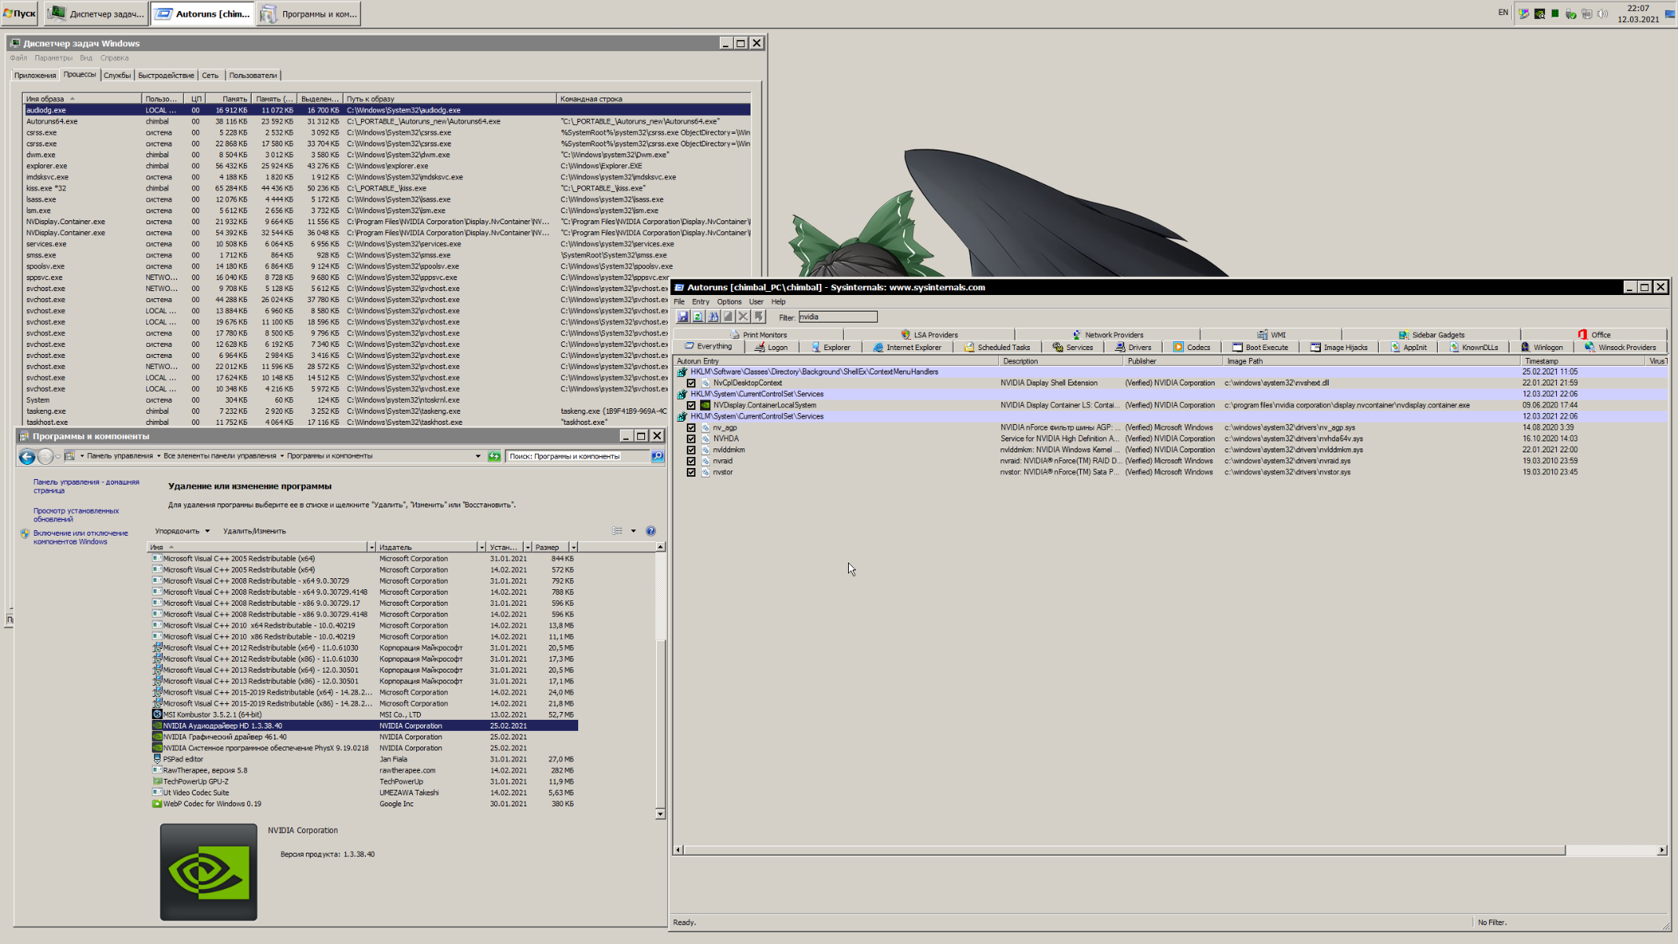Click the green address refresh icon
The height and width of the screenshot is (944, 1678).
click(494, 456)
